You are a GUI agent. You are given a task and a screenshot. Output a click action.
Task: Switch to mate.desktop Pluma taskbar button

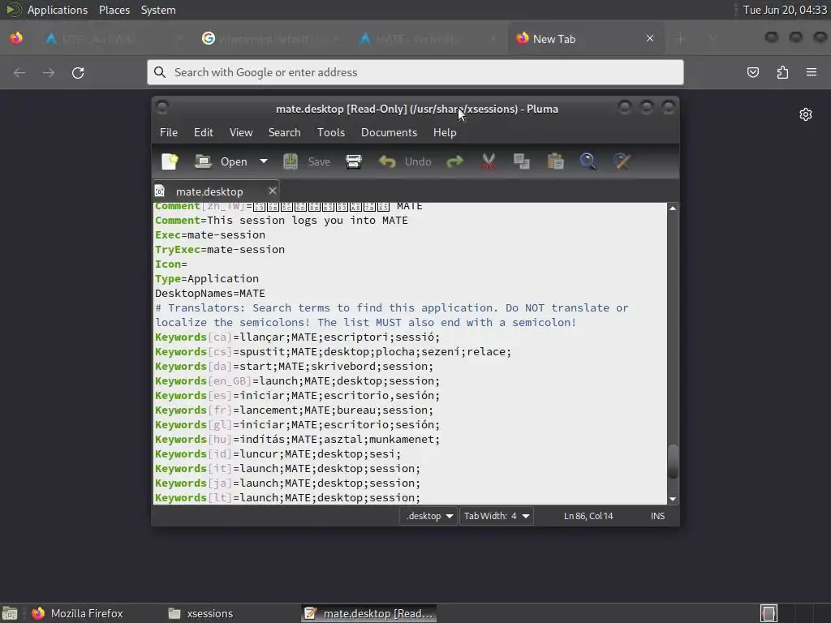pos(369,613)
